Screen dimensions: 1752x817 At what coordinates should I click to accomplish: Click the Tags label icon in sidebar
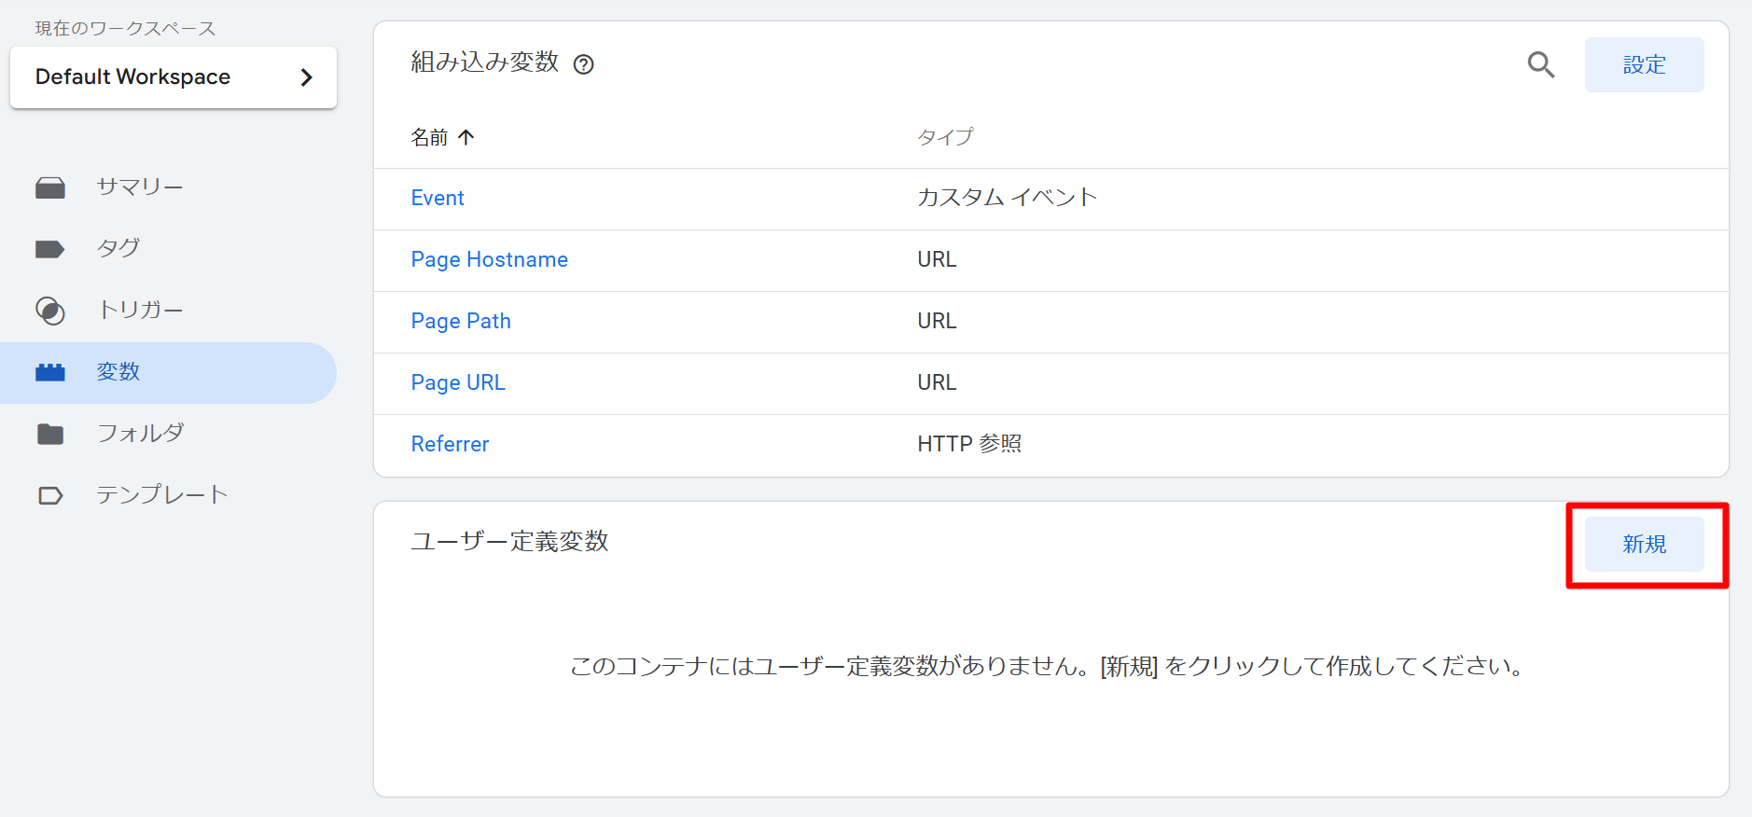coord(50,249)
